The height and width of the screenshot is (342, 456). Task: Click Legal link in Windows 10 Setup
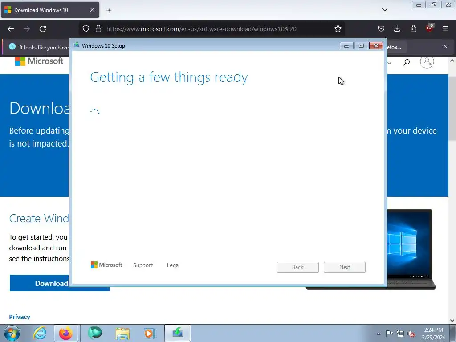coord(173,265)
